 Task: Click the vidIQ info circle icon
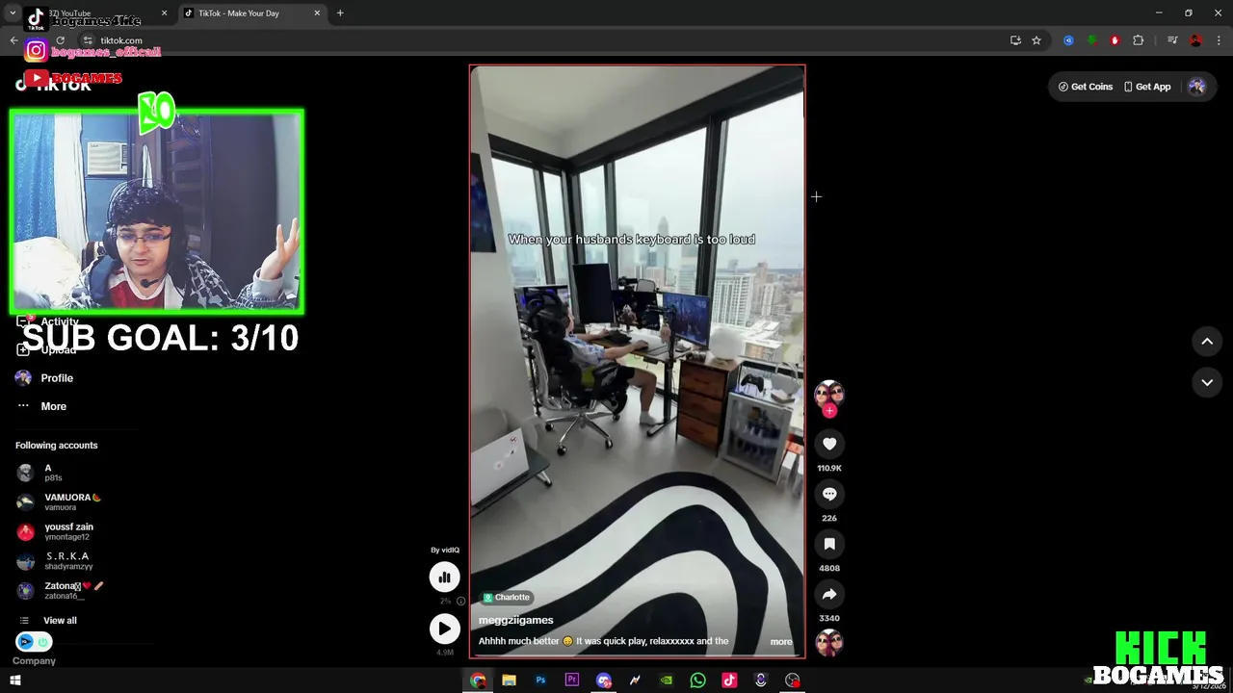coord(460,601)
